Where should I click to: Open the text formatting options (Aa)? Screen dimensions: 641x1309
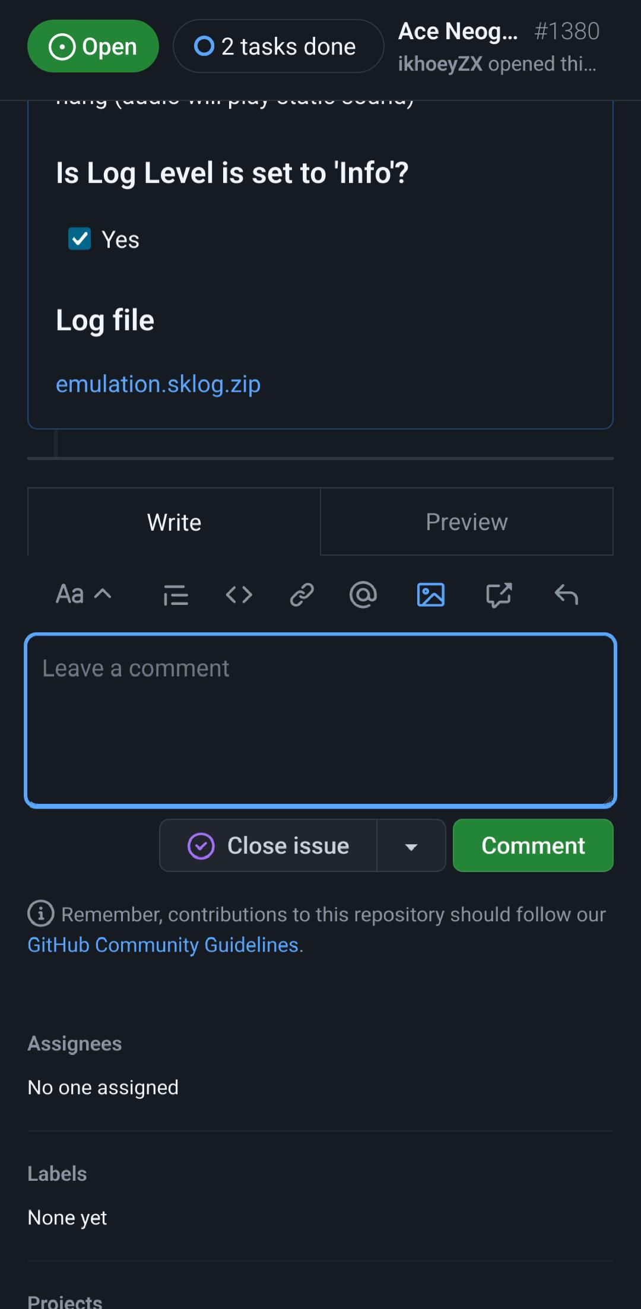point(69,594)
